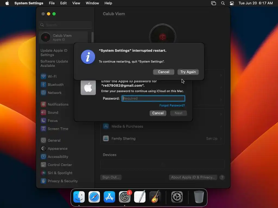
Task: Open the General gear icon in sidebar
Action: tap(43, 141)
